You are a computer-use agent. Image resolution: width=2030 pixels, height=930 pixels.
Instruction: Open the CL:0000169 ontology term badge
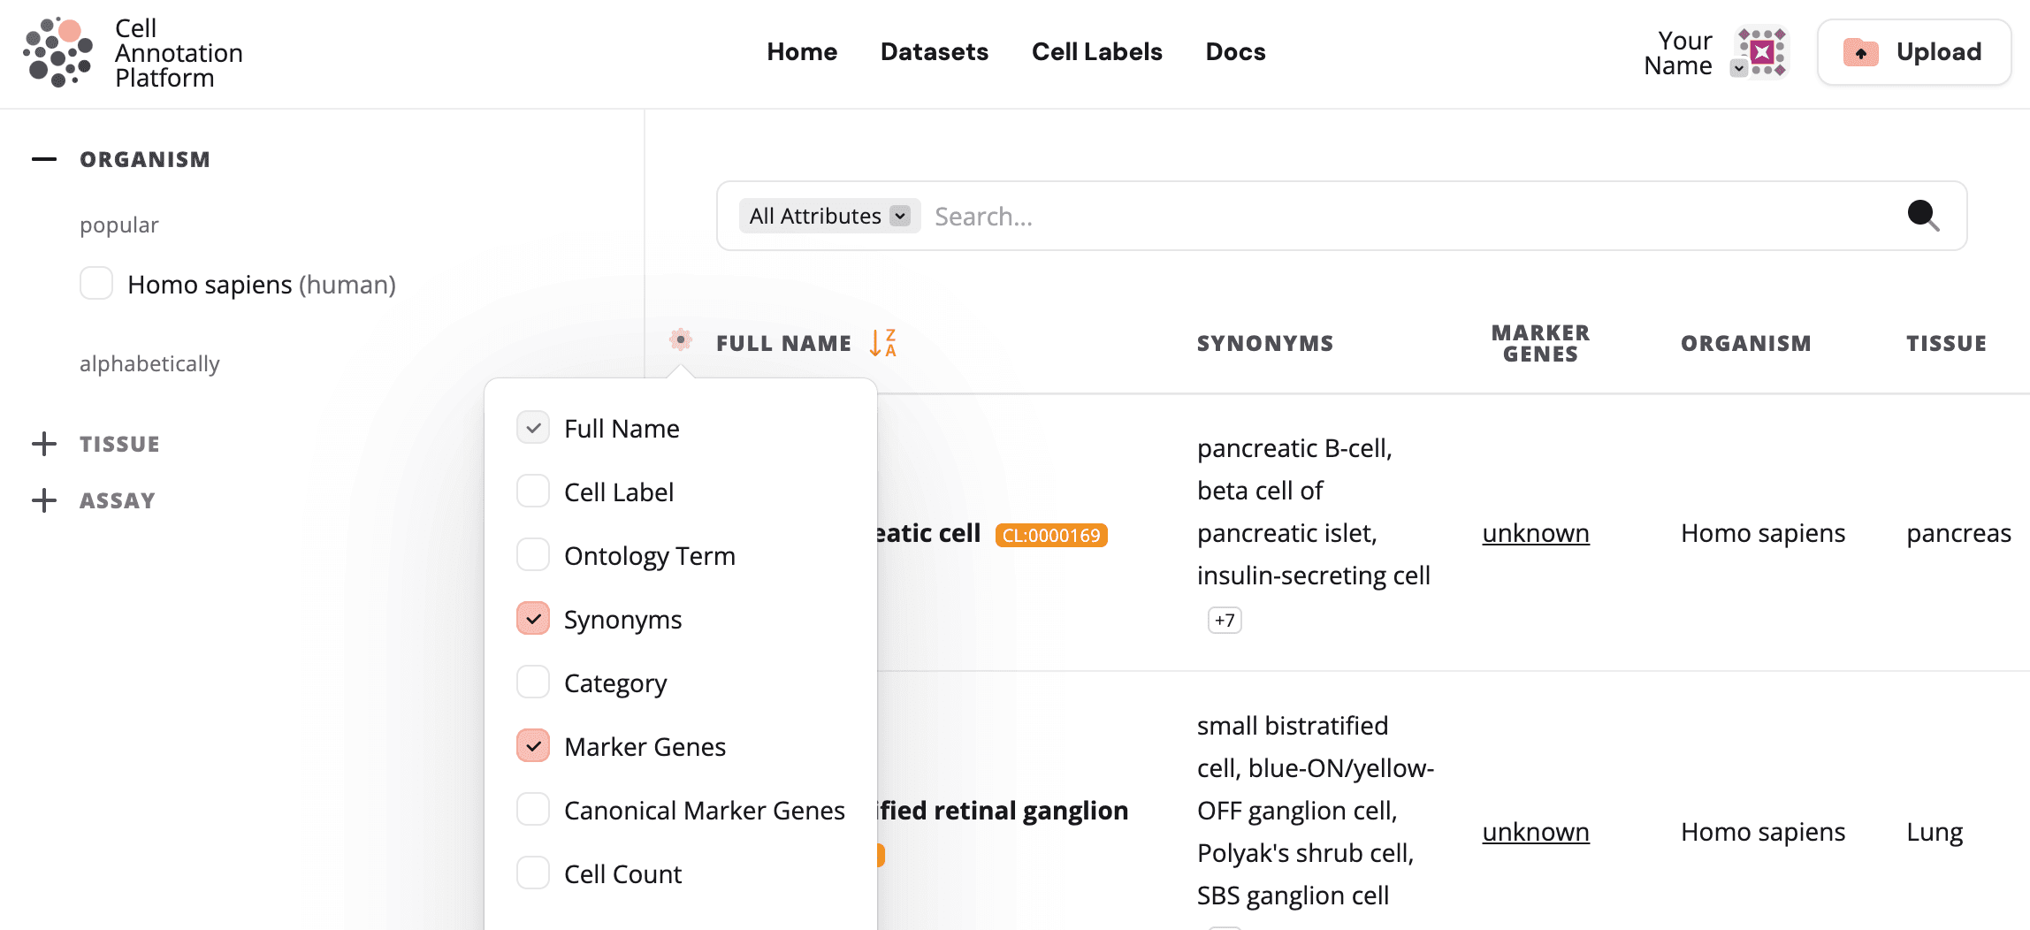[x=1050, y=535]
